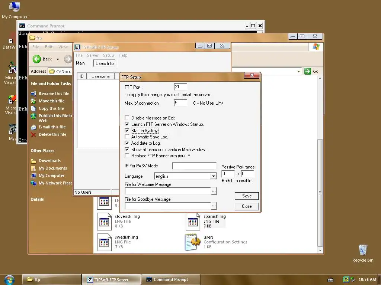Toggle Disable Message on Exit checkbox
The height and width of the screenshot is (285, 381).
127,118
